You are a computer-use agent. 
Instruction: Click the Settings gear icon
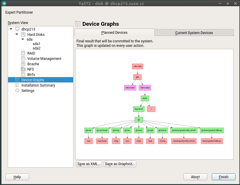[17, 91]
